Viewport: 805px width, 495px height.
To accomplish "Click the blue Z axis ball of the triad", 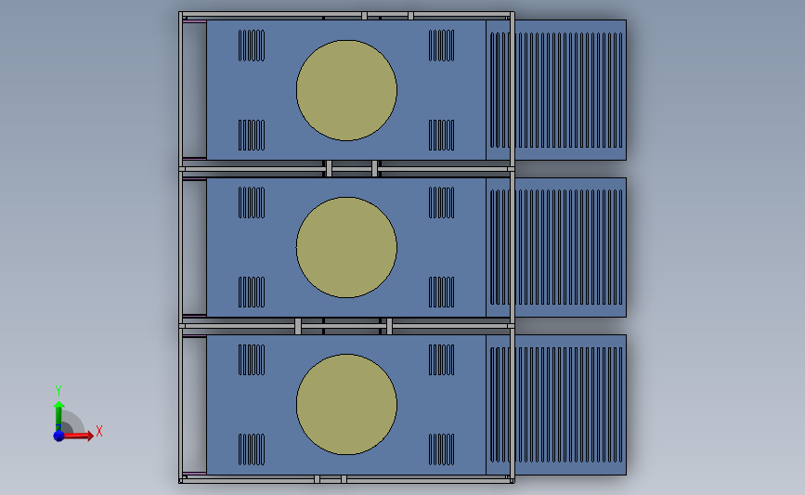I will pos(58,436).
